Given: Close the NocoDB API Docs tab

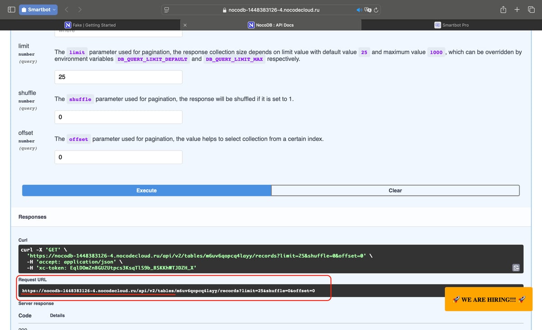Looking at the screenshot, I should pyautogui.click(x=185, y=25).
